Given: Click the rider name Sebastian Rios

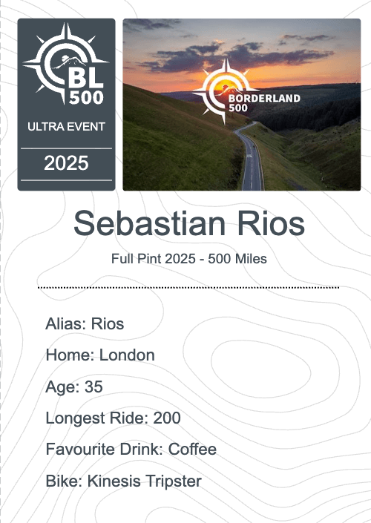Looking at the screenshot, I should pos(188,223).
